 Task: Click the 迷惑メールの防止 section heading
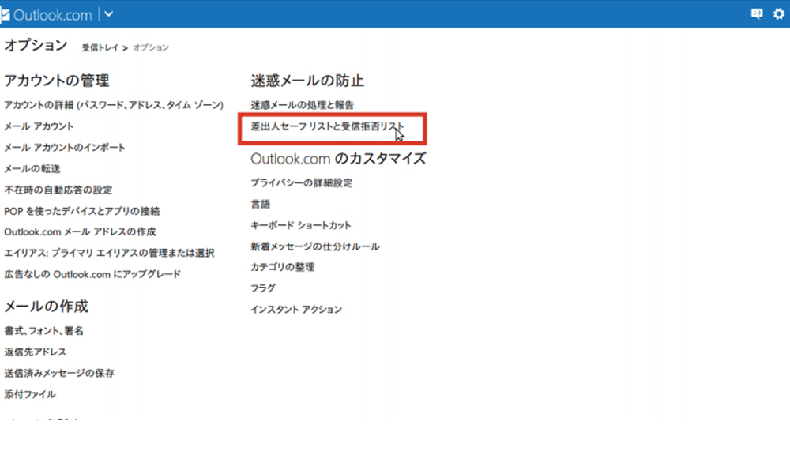click(307, 81)
